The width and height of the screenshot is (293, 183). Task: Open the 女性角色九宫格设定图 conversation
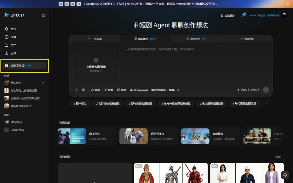coord(24,90)
